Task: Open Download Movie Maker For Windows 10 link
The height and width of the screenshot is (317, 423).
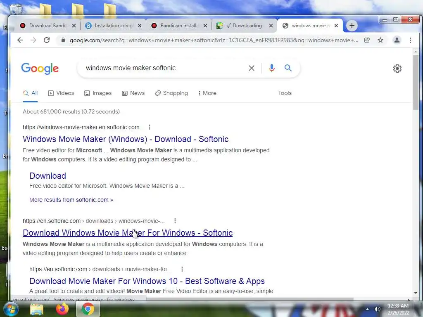Action: [147, 281]
